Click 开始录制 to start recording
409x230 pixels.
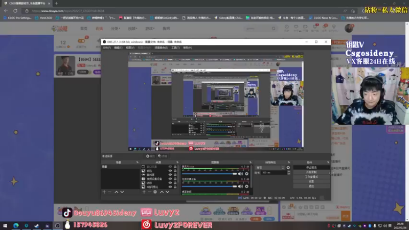[311, 172]
